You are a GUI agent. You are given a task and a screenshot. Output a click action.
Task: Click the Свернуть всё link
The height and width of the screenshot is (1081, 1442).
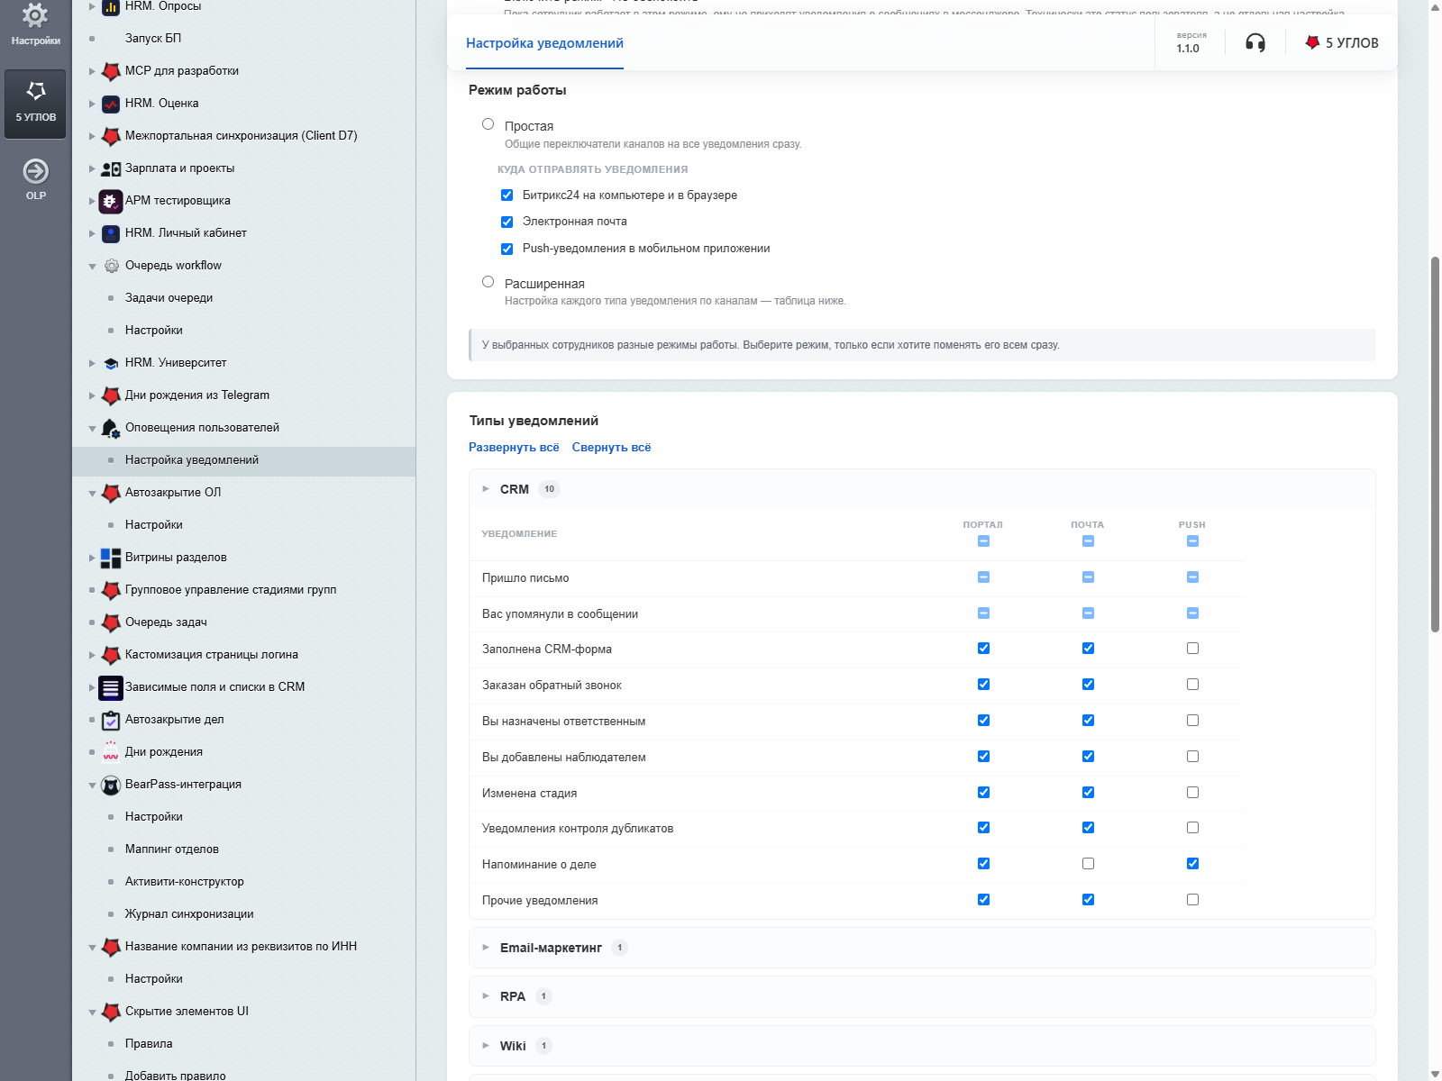pos(611,448)
